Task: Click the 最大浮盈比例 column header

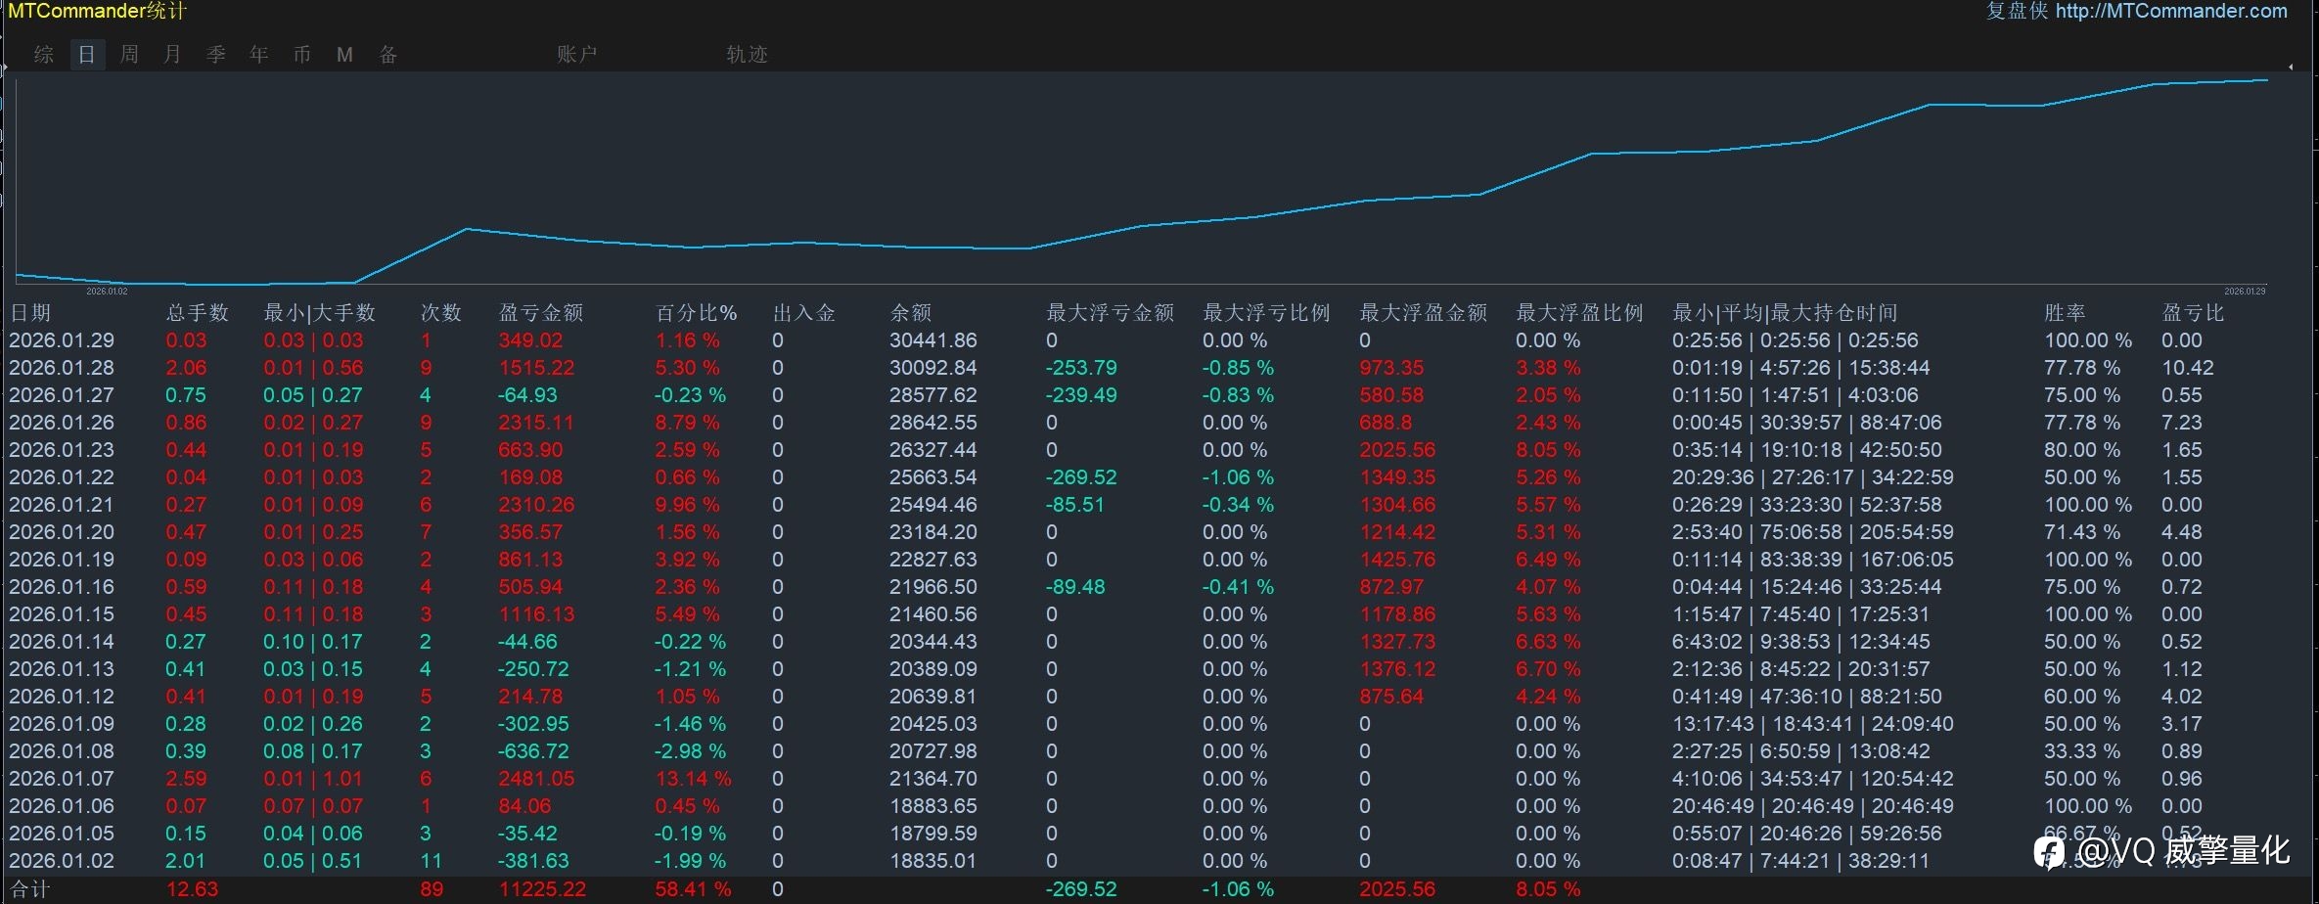Action: (1580, 313)
